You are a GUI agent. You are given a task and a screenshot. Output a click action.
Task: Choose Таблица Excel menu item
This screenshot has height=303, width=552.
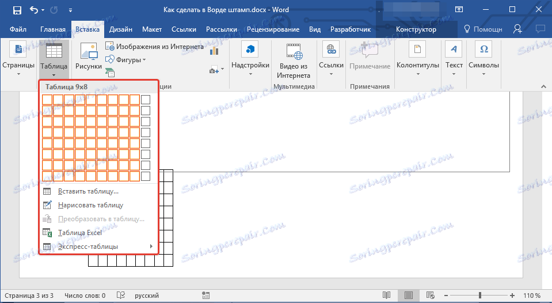(98, 233)
